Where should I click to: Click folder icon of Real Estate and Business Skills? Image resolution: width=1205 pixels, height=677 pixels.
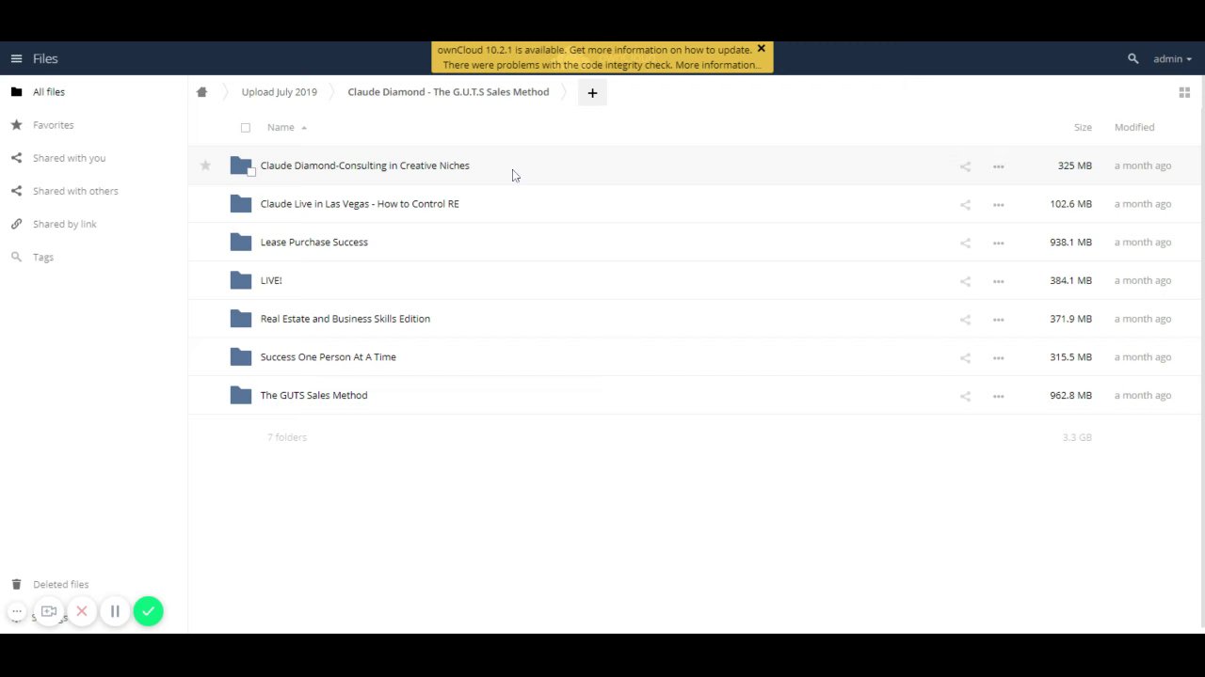[x=241, y=319]
